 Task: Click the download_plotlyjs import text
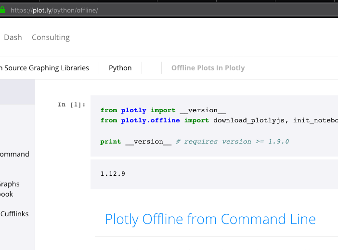[x=249, y=120]
